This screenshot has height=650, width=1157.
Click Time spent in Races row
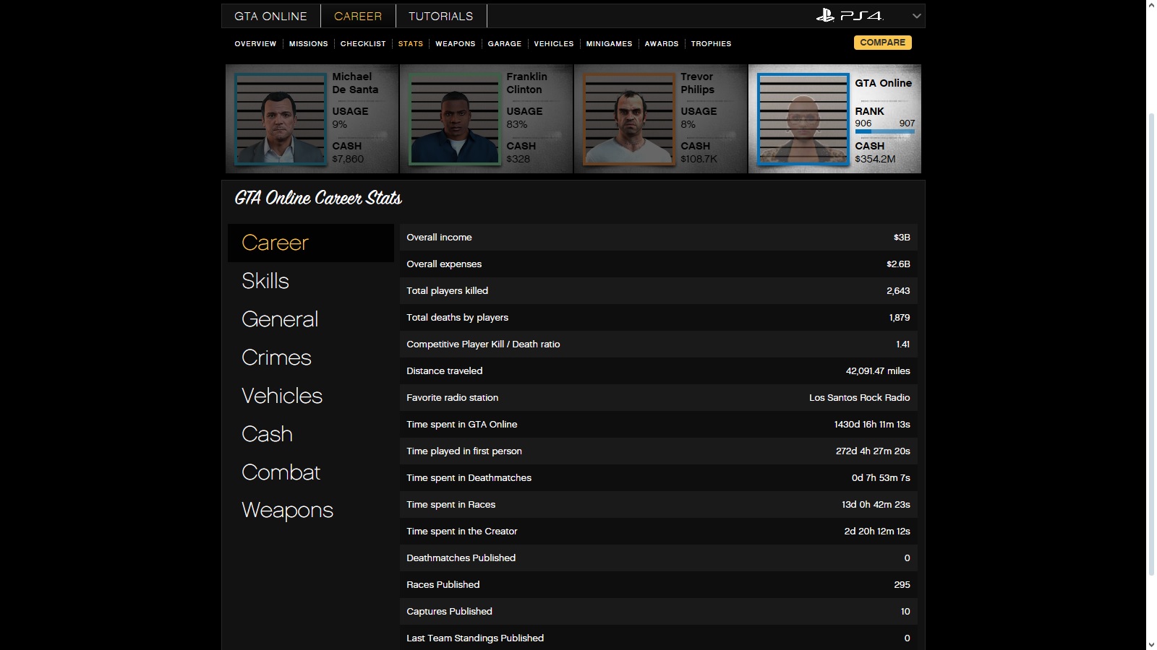click(x=658, y=505)
